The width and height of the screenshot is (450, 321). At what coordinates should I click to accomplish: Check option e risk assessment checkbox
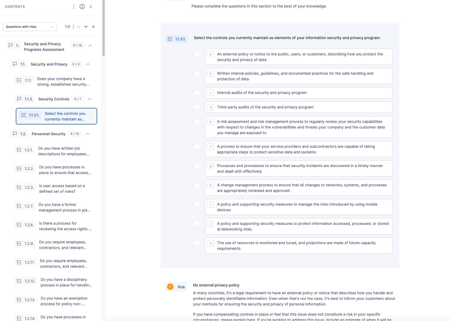pyautogui.click(x=197, y=122)
